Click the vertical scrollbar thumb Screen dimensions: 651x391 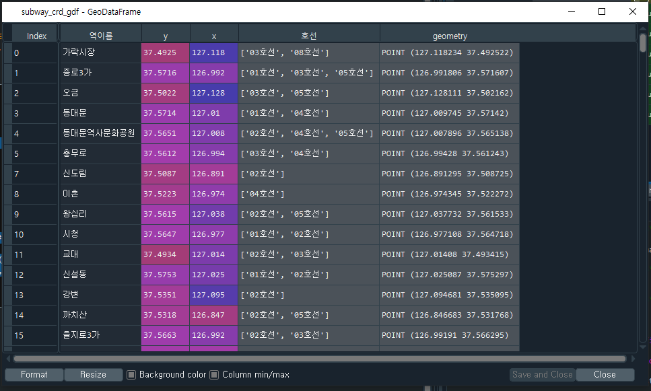pyautogui.click(x=643, y=43)
